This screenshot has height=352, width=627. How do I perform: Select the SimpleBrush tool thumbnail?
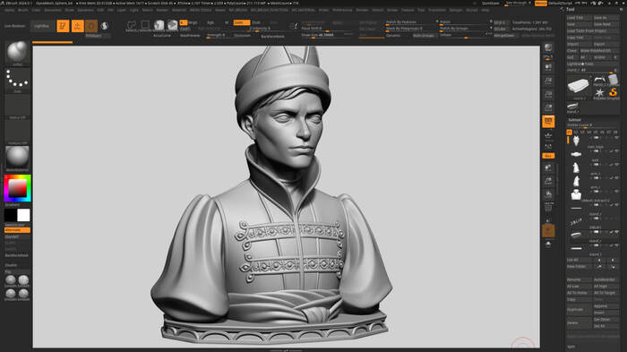tap(613, 93)
